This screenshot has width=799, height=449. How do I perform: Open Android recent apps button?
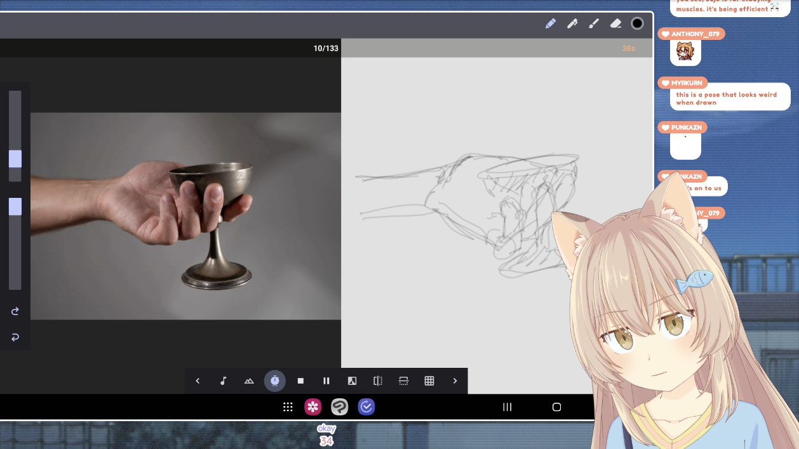pos(507,407)
